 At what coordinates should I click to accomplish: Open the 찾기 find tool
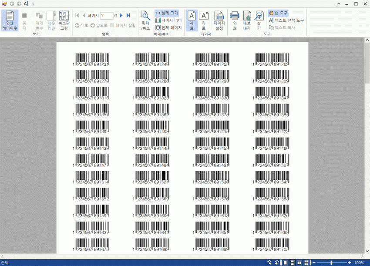coord(259,20)
